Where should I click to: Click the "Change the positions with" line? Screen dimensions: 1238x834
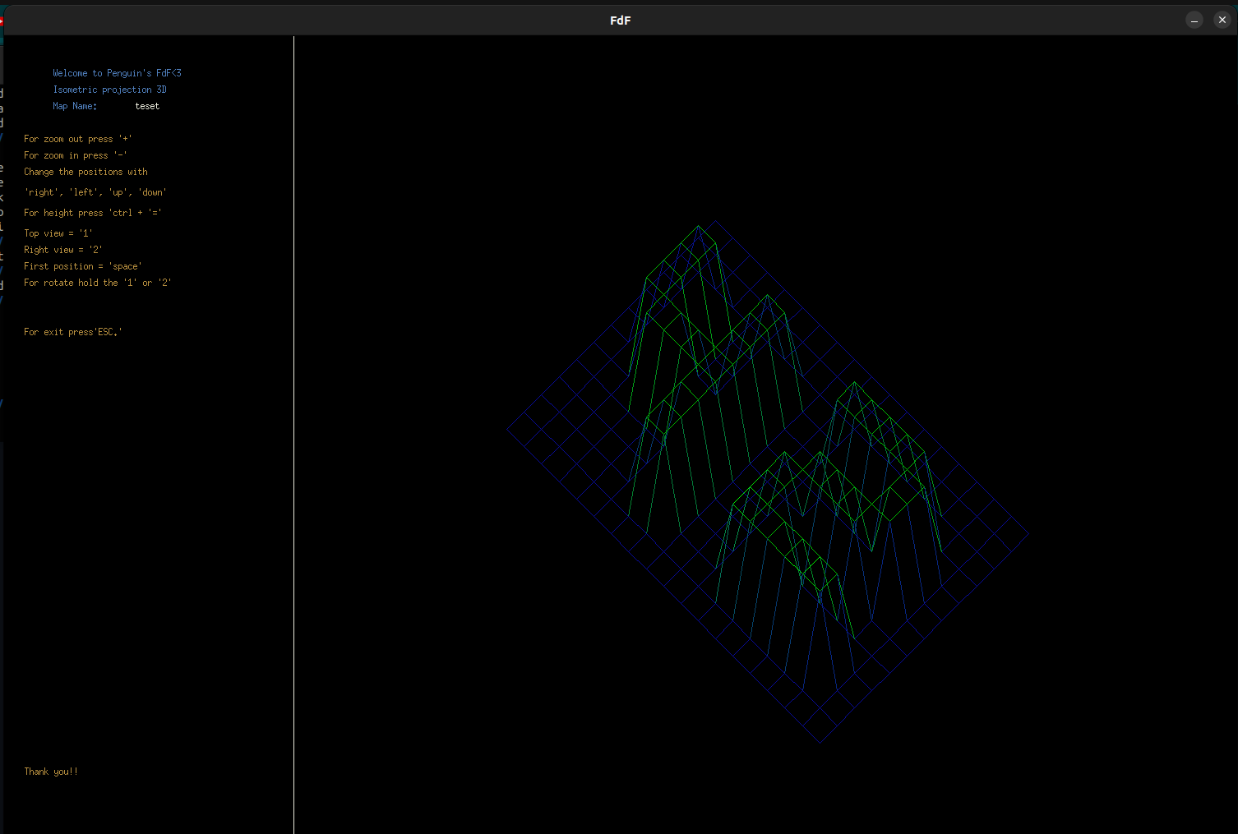click(x=85, y=172)
